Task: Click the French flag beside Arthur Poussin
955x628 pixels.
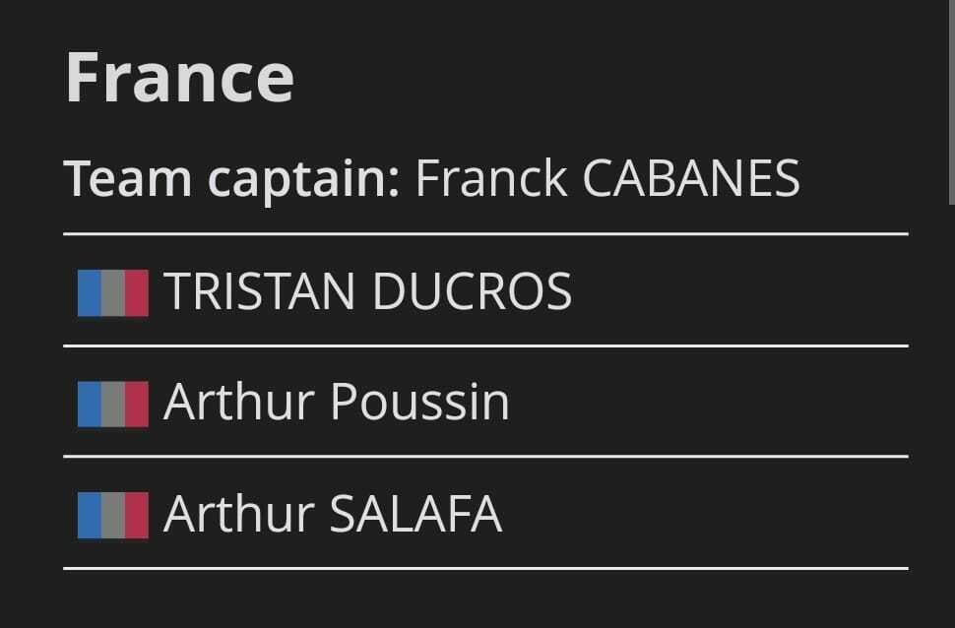Action: [x=113, y=404]
